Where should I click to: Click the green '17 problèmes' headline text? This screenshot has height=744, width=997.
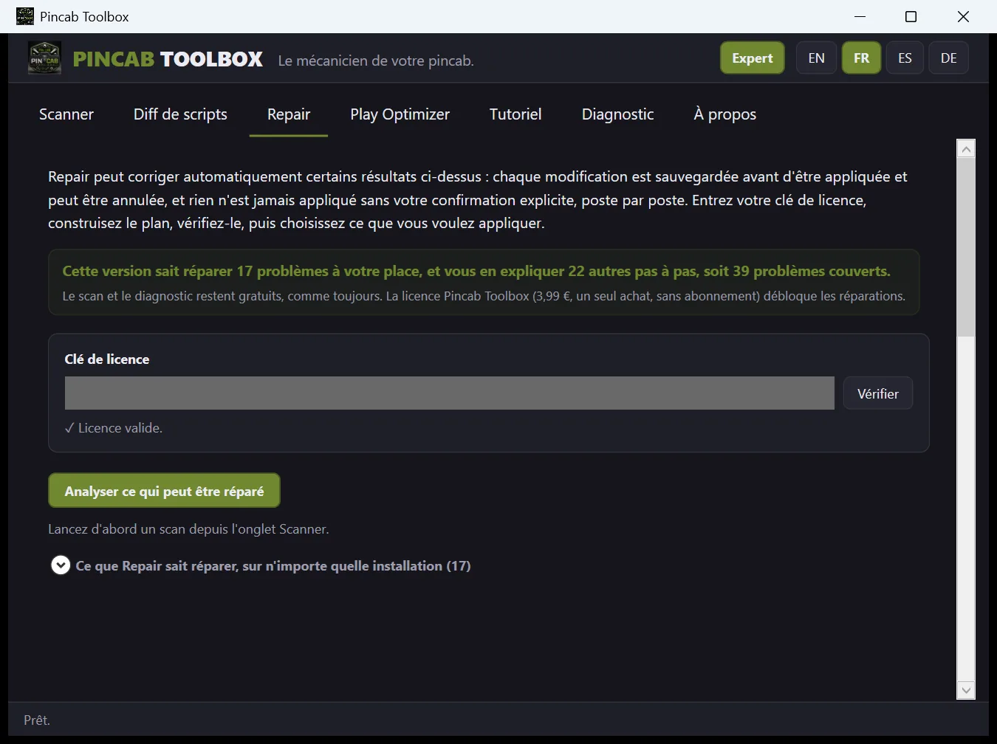[x=476, y=271]
